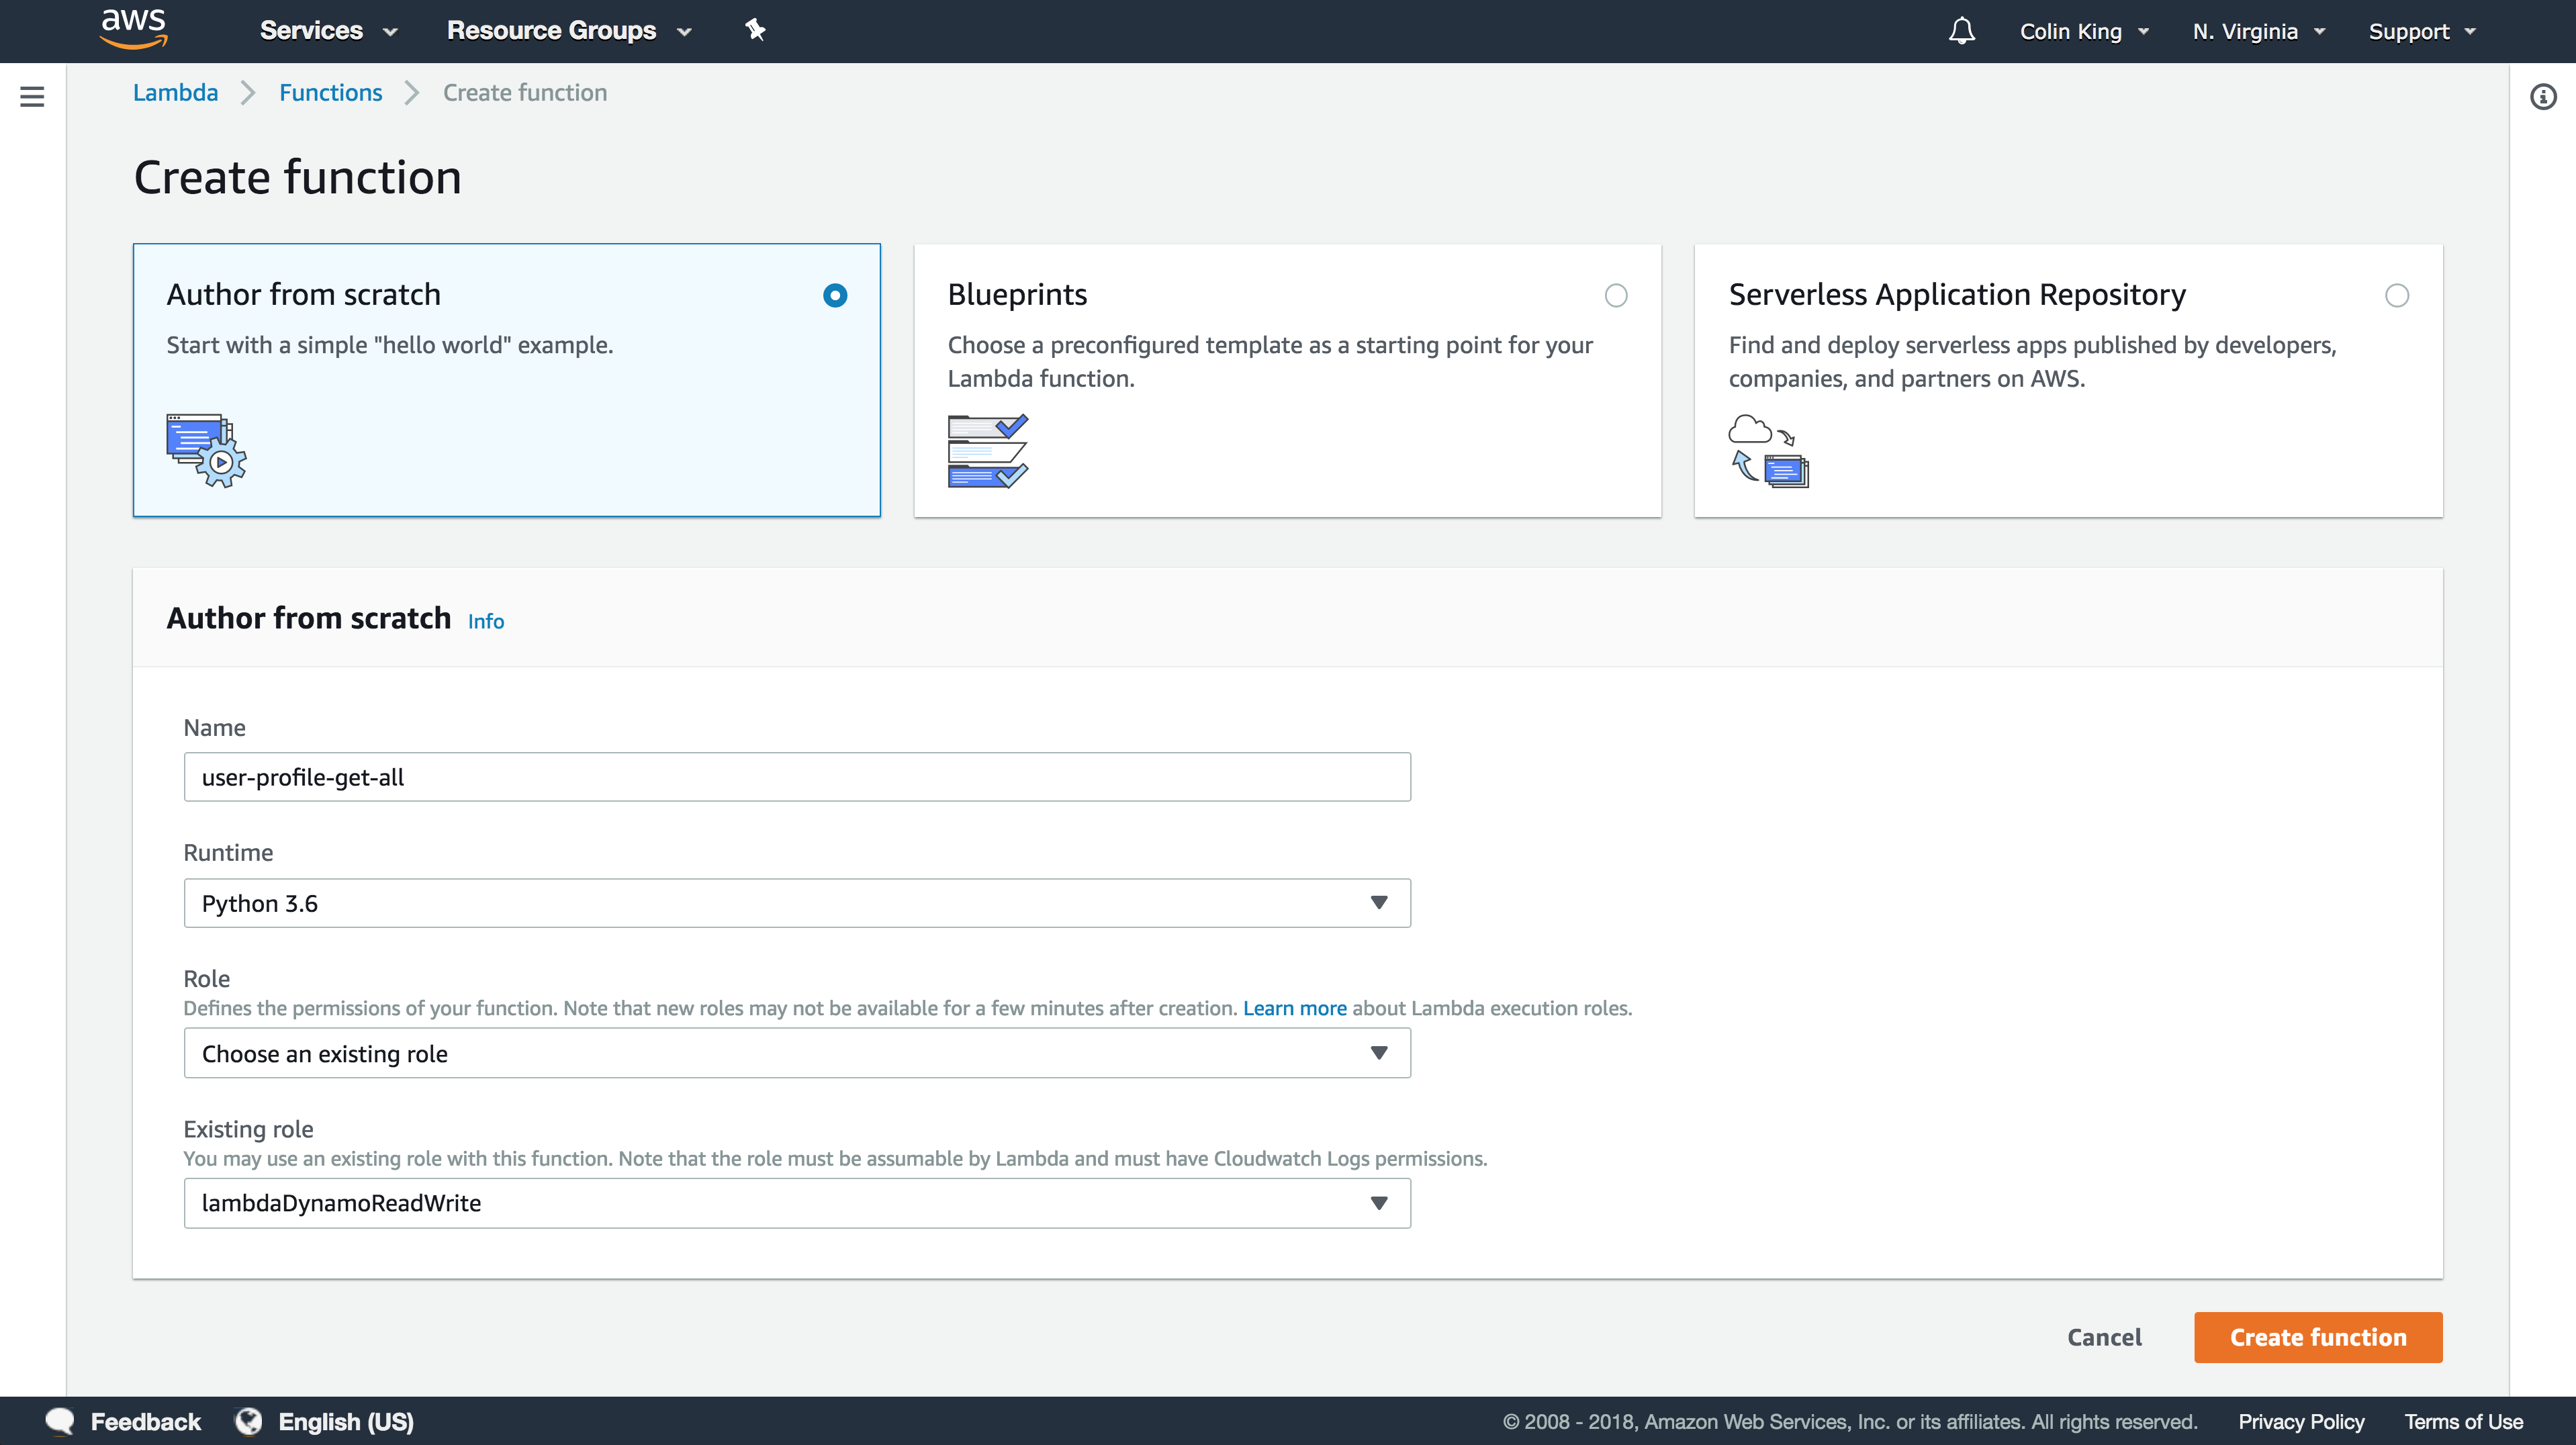Open the Choose an existing role dropdown
The width and height of the screenshot is (2576, 1445).
point(797,1053)
